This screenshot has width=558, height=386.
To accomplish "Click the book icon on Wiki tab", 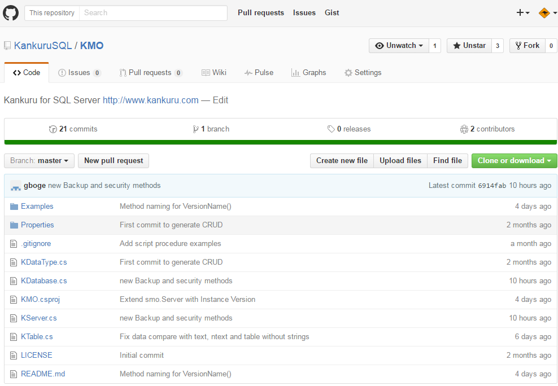I will (206, 73).
